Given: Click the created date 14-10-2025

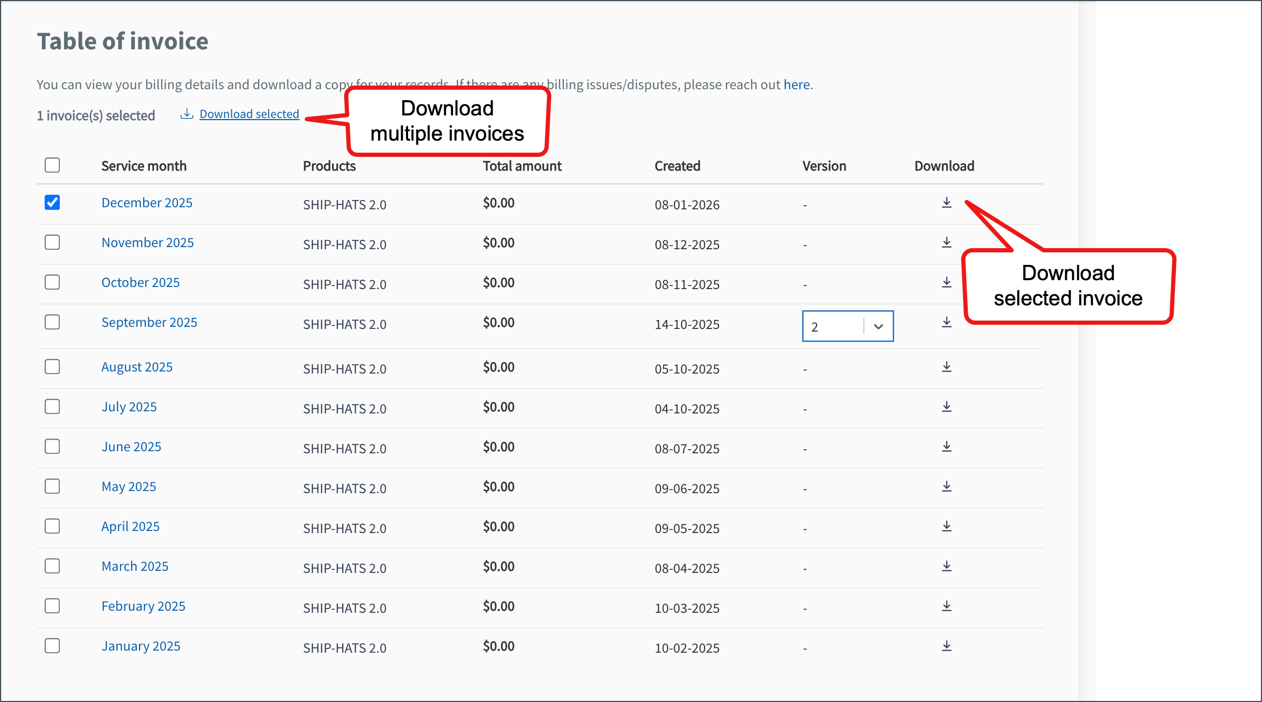Looking at the screenshot, I should point(687,324).
